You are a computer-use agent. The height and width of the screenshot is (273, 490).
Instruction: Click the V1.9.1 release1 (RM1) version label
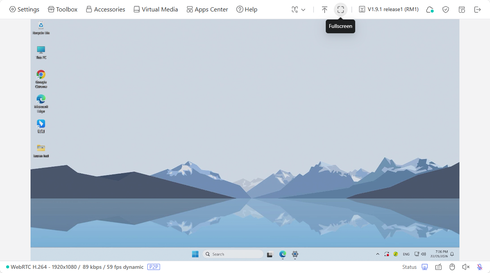(x=388, y=9)
